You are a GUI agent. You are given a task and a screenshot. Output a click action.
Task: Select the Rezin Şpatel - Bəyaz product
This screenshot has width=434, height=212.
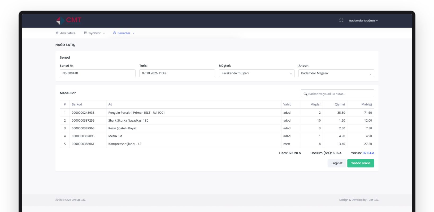click(x=122, y=128)
